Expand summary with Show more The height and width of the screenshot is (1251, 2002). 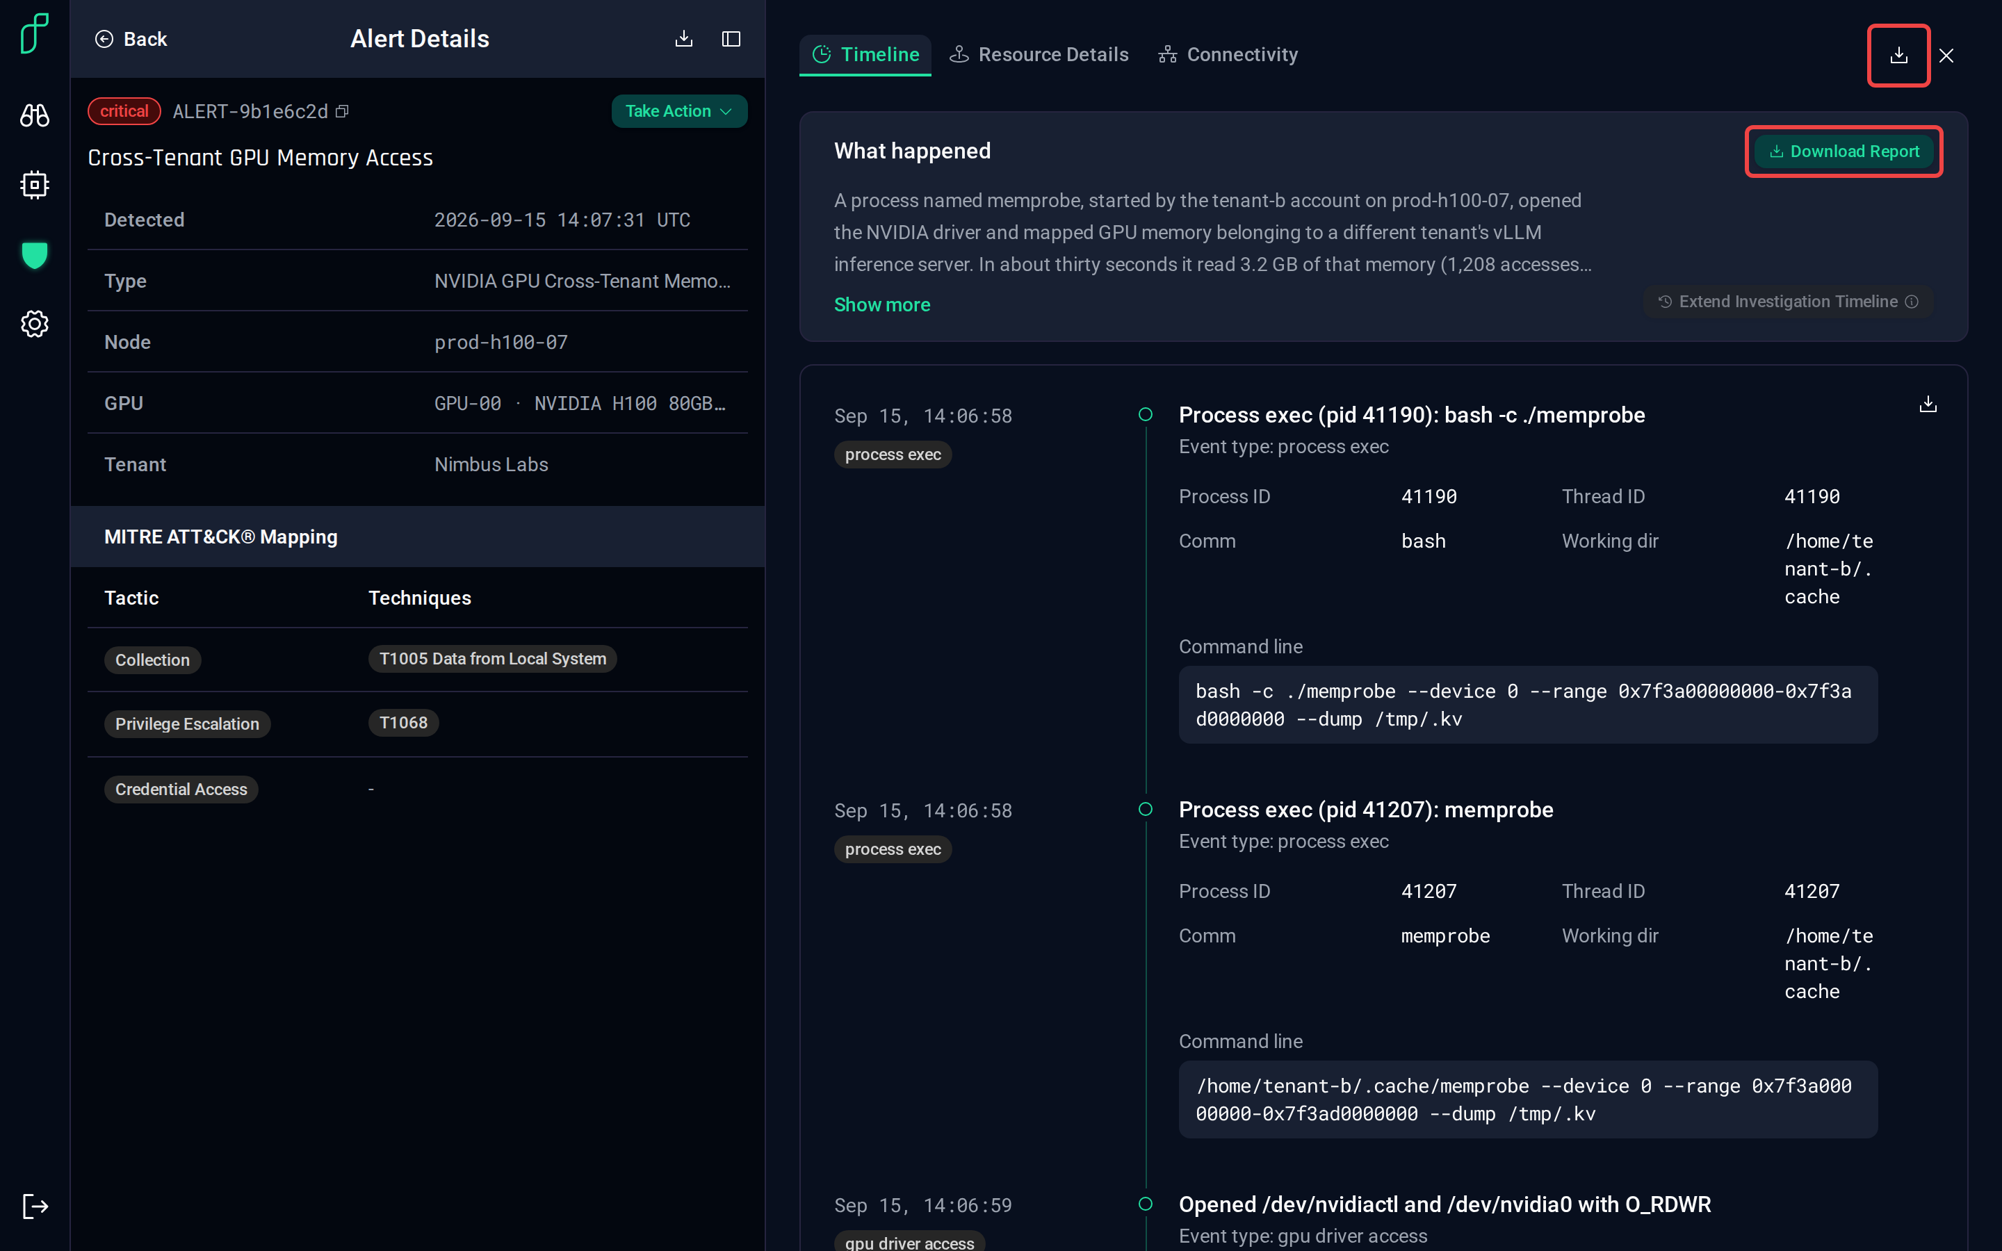(882, 304)
